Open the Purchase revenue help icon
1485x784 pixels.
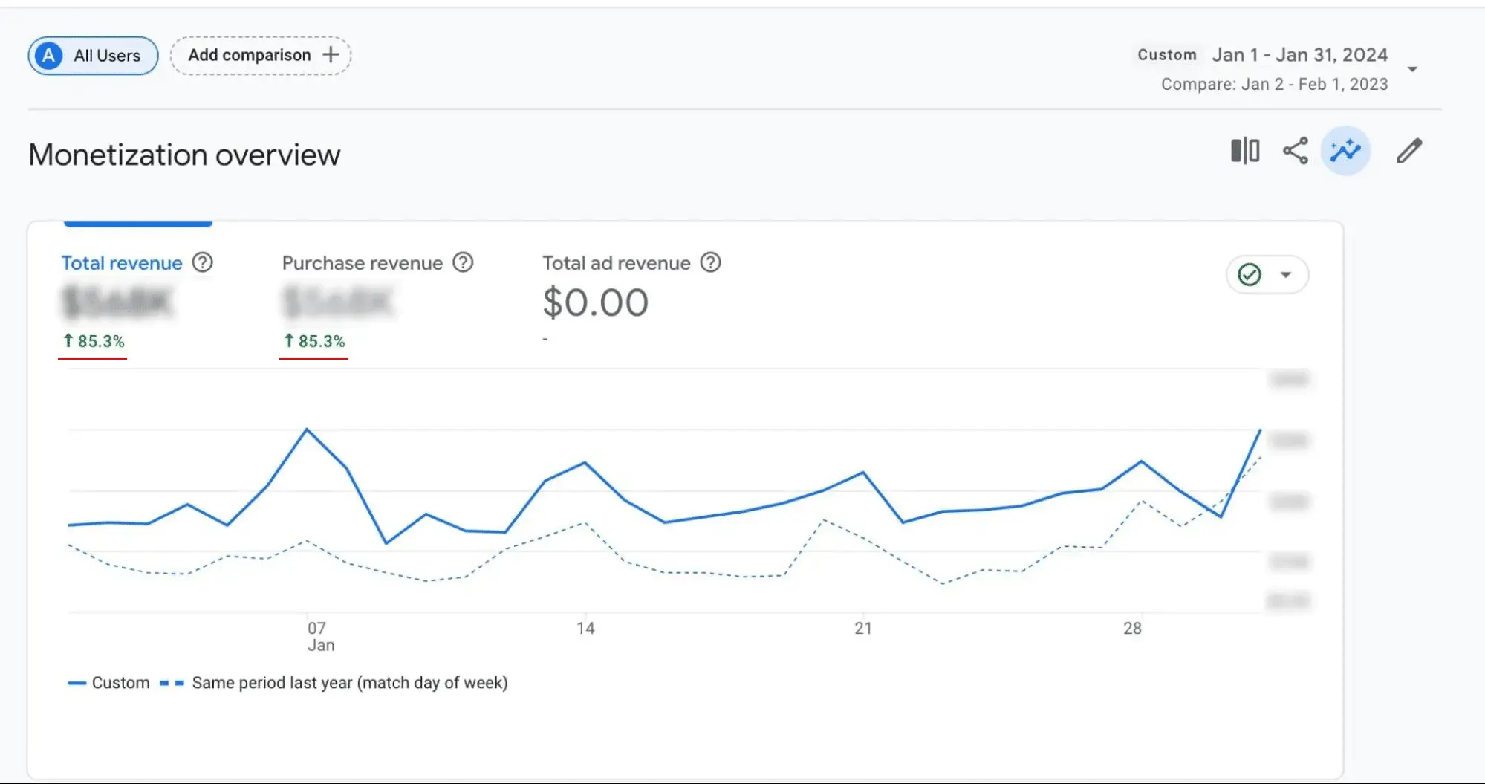pyautogui.click(x=463, y=262)
